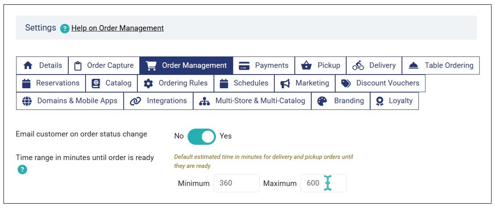This screenshot has height=208, width=495.
Task: Open the Domains & Mobile Apps tab label
Action: pyautogui.click(x=77, y=101)
